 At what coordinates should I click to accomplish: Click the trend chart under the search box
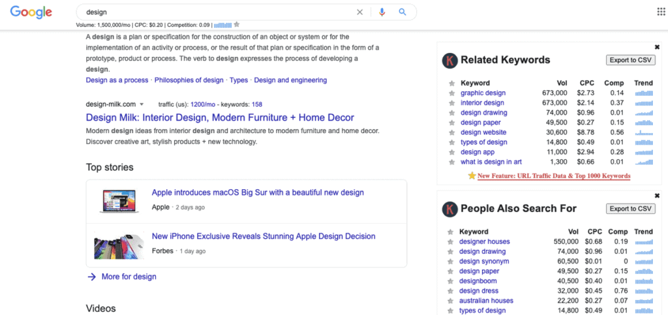pyautogui.click(x=223, y=25)
